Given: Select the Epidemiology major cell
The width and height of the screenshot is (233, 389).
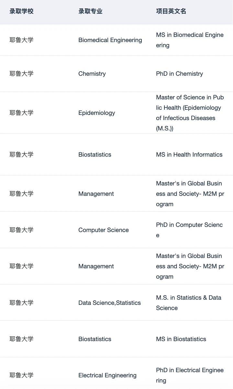Looking at the screenshot, I should coord(97,113).
